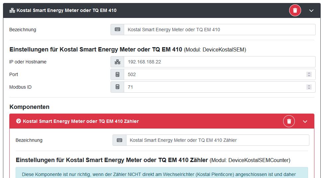The width and height of the screenshot is (323, 178).
Task: Focus the Port number field showing 502
Action: click(x=212, y=74)
